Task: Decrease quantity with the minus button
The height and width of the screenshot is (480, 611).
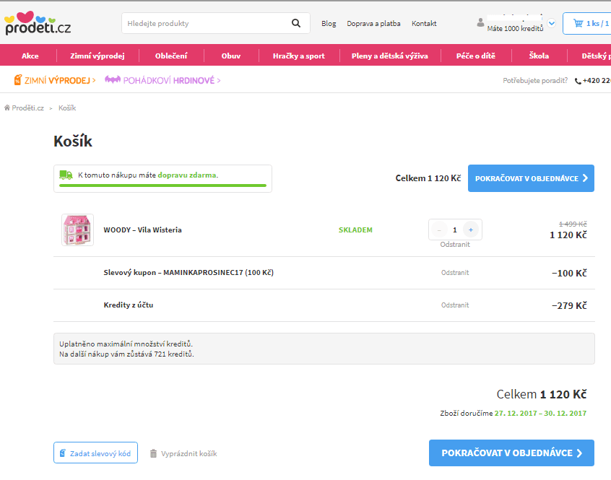Action: tap(439, 230)
